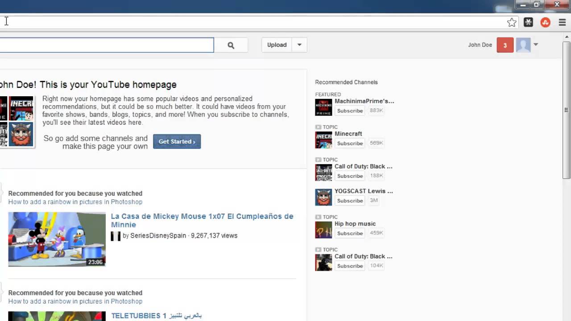
Task: Click the 883K subscriber count
Action: click(x=376, y=111)
